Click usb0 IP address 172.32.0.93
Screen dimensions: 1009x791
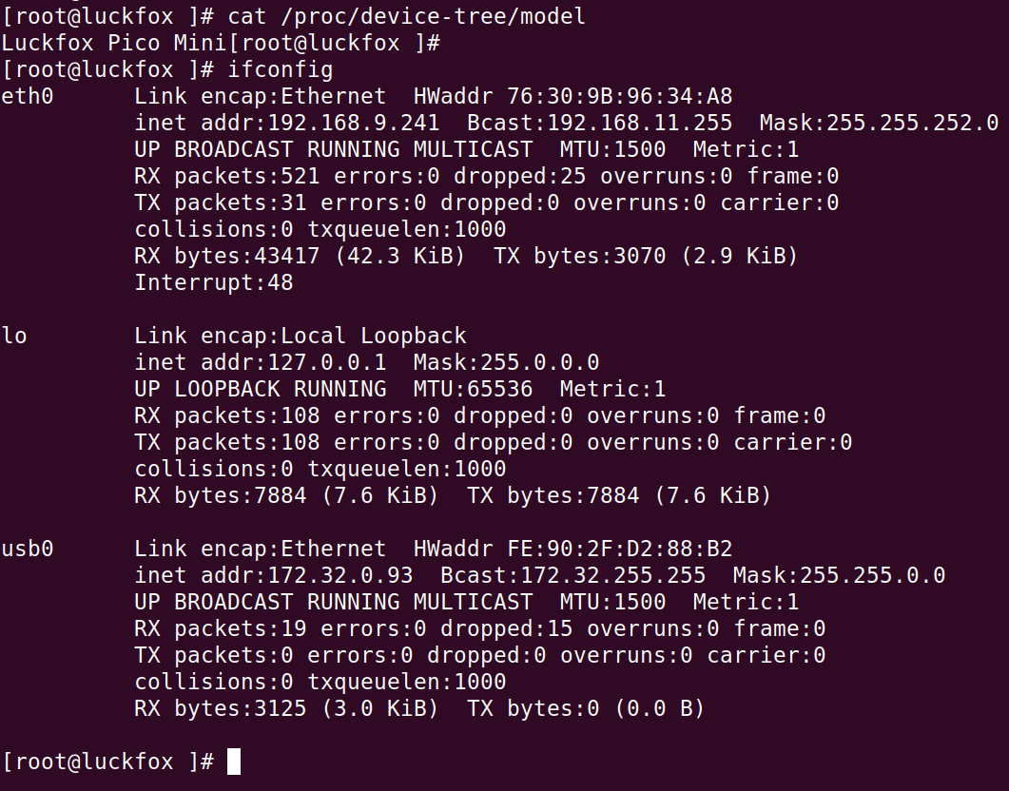tap(340, 575)
